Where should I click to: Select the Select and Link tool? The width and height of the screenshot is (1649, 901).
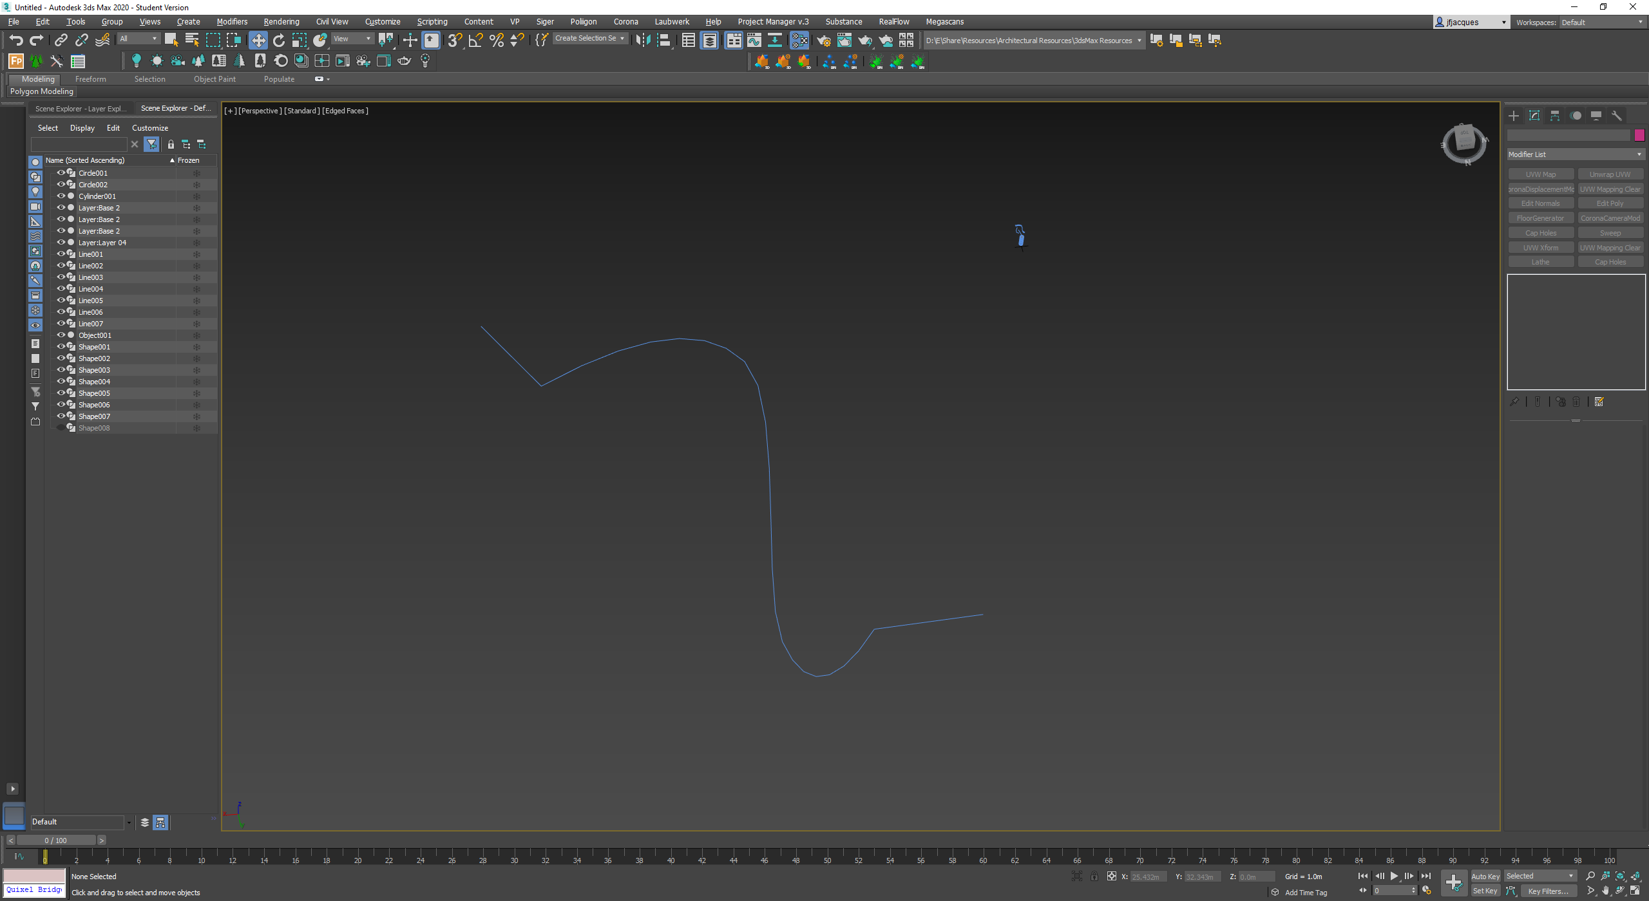click(x=60, y=40)
